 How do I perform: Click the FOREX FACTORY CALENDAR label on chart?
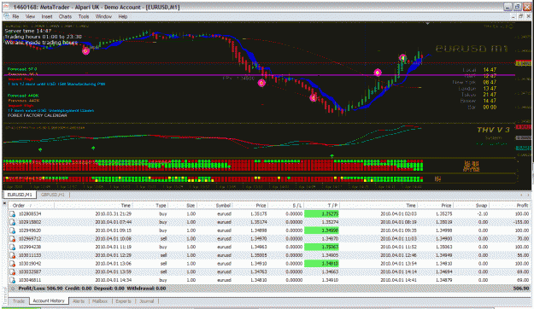[37, 115]
